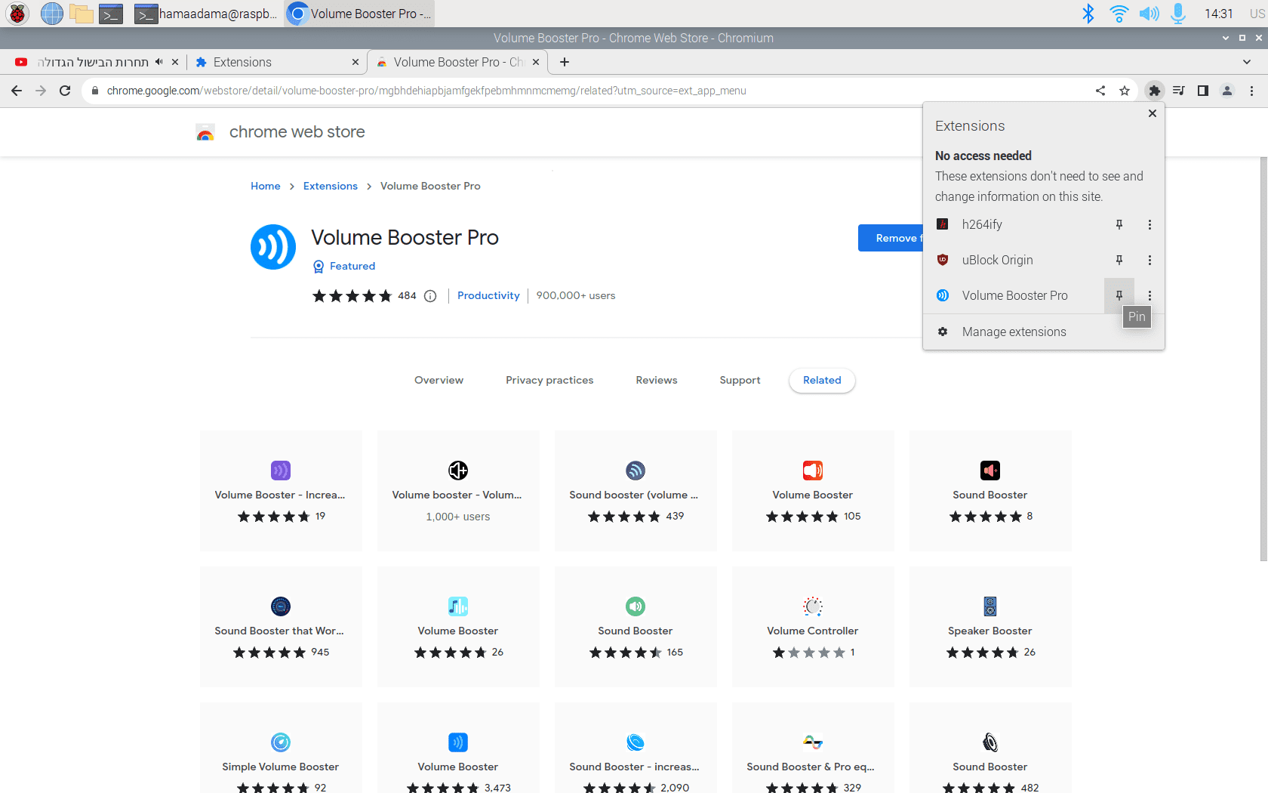Click Manage extensions in the popup
The height and width of the screenshot is (793, 1268).
point(1044,332)
